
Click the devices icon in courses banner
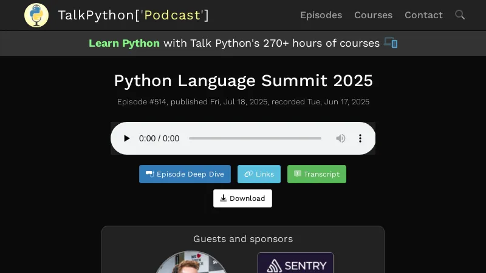pos(391,43)
